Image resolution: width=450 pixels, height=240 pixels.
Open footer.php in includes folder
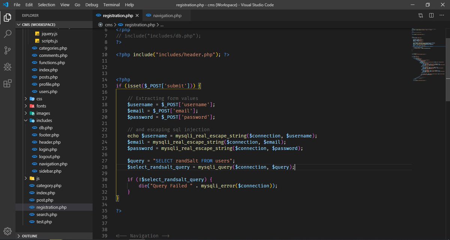[49, 135]
